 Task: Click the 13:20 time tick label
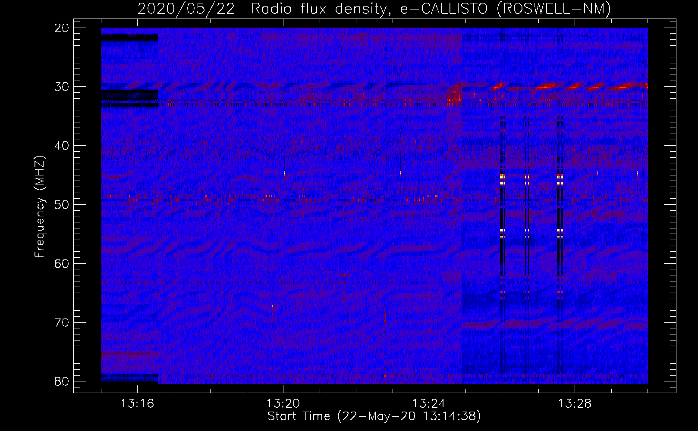pyautogui.click(x=283, y=404)
